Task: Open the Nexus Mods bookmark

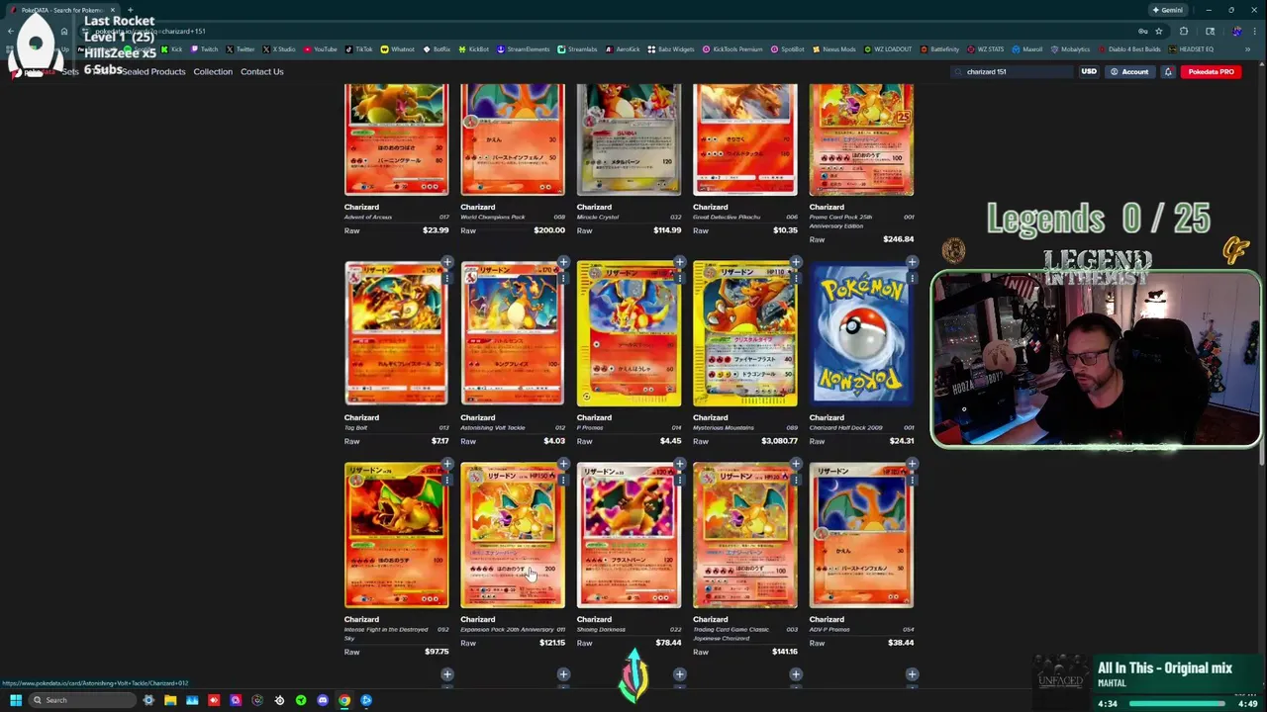Action: coord(833,48)
